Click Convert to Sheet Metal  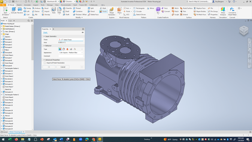[232, 11]
